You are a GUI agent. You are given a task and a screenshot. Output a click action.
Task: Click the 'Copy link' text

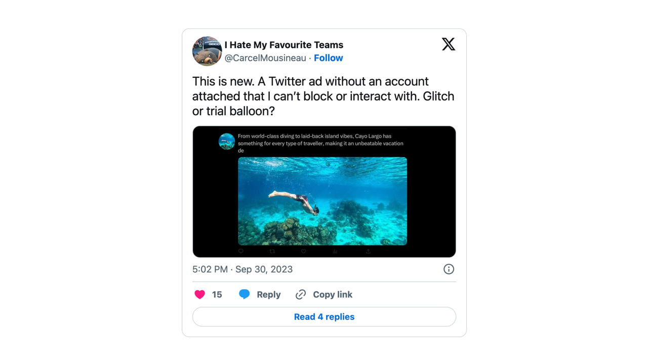tap(332, 294)
